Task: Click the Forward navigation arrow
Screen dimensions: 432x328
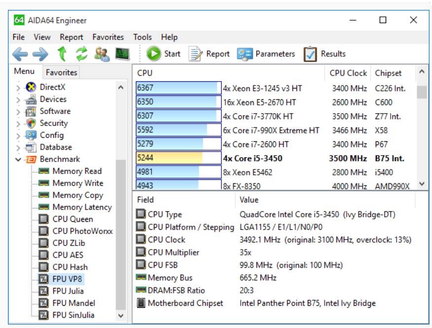Action: 40,54
